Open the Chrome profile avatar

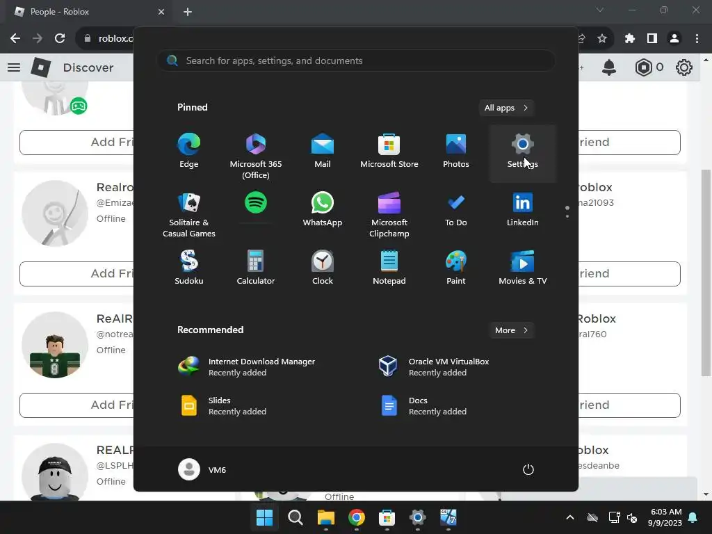(x=674, y=39)
